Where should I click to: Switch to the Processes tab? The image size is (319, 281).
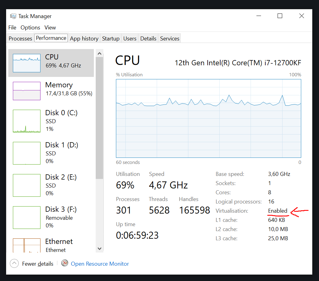[20, 39]
